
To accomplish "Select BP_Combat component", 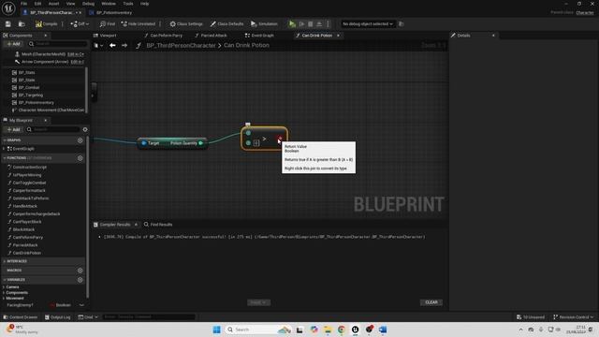I will tap(29, 87).
